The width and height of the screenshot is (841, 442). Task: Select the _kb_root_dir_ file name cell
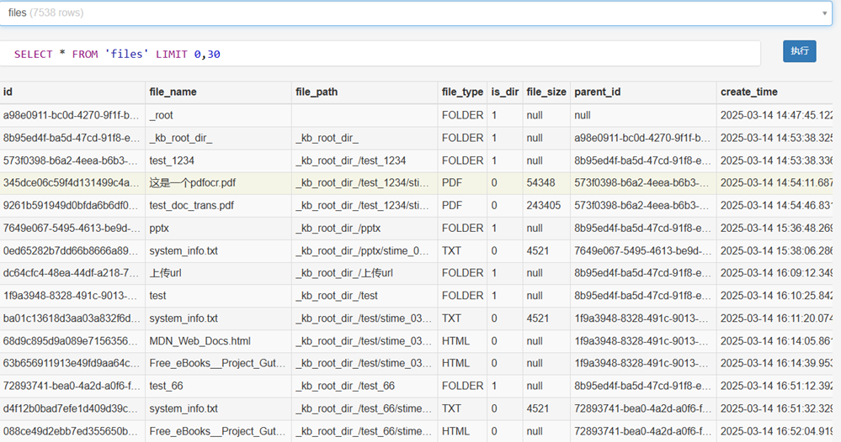(181, 138)
